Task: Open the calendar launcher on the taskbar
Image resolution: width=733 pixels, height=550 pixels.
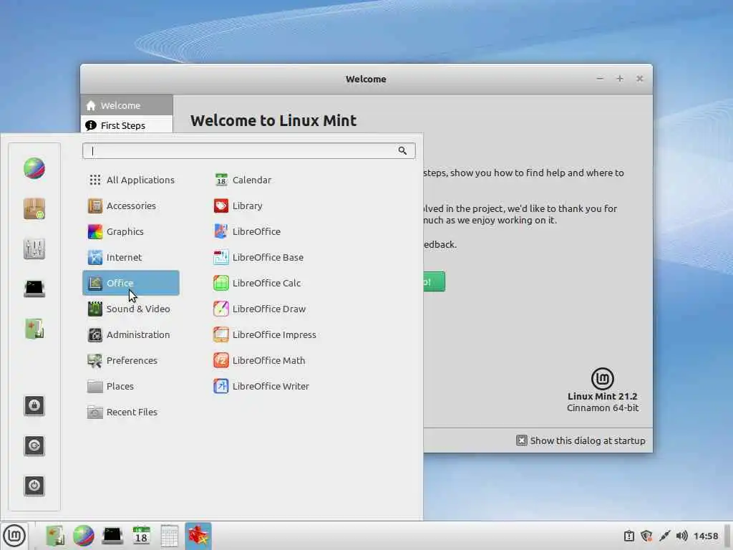Action: pyautogui.click(x=141, y=536)
